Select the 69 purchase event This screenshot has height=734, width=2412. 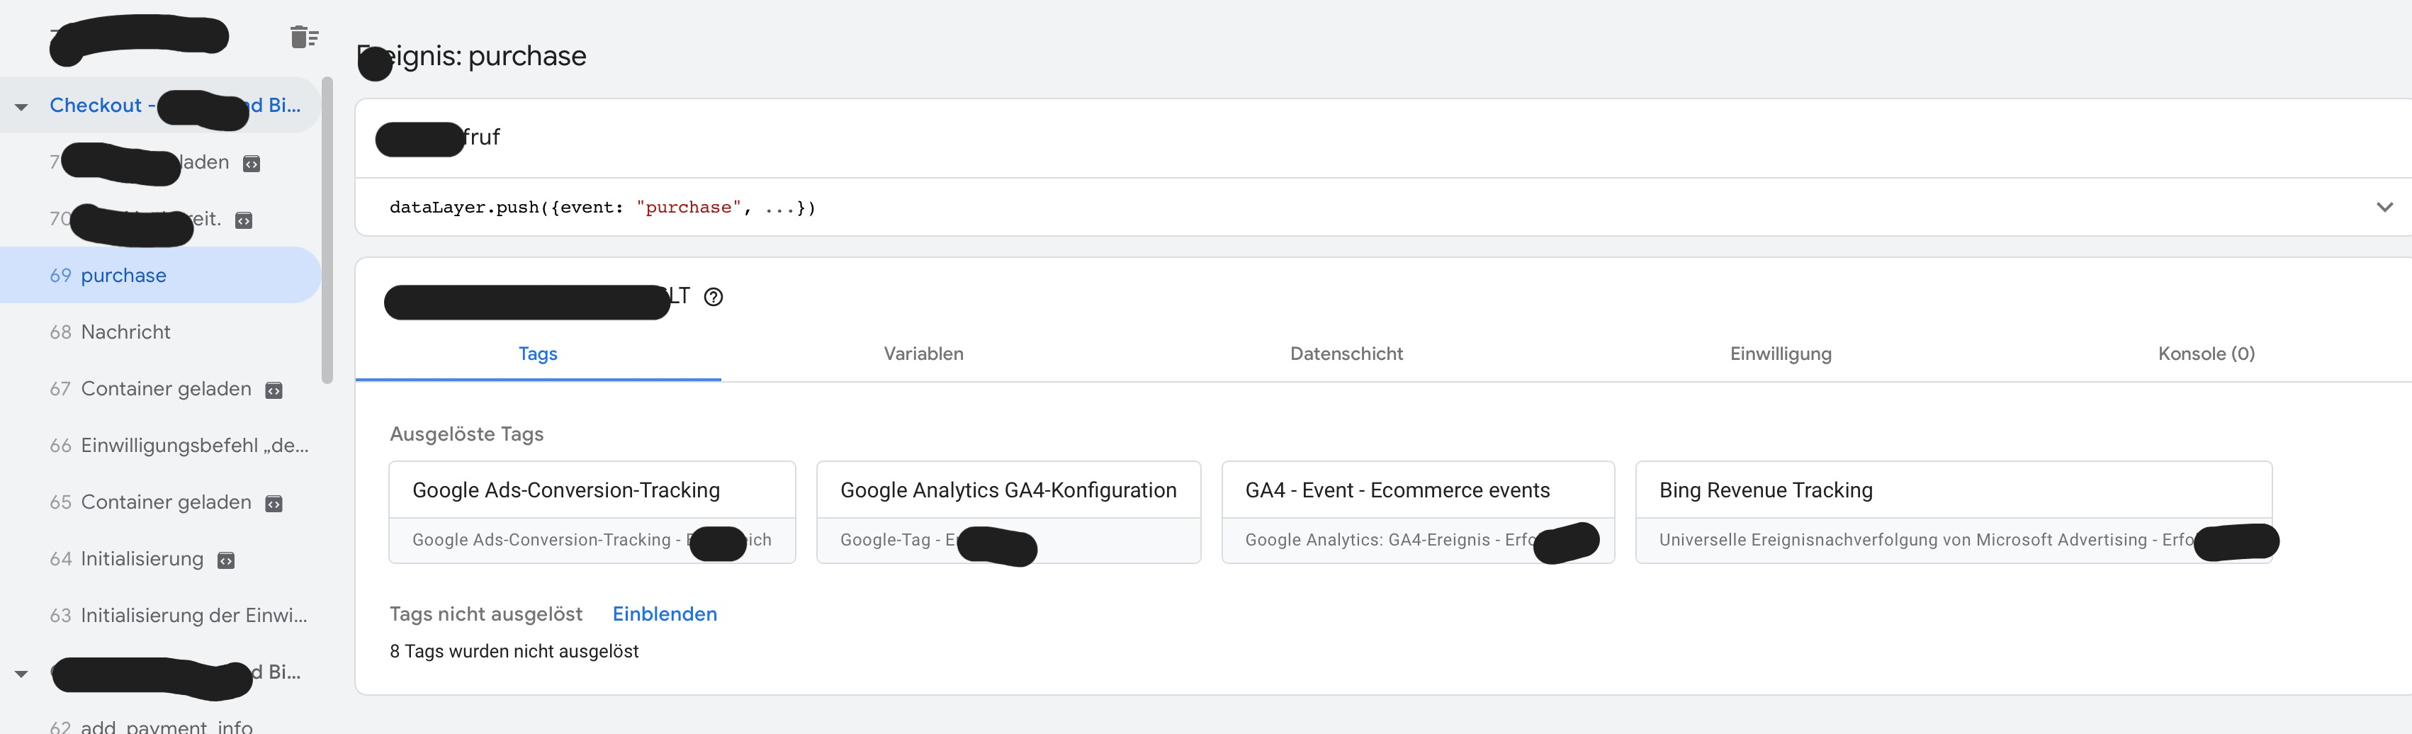tap(123, 275)
